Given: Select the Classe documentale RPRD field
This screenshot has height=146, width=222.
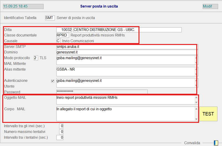Looking at the screenshot, I should tap(61, 35).
